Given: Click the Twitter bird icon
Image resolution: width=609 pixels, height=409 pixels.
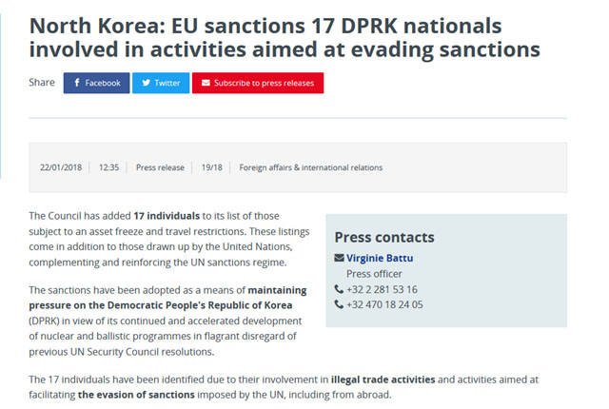Looking at the screenshot, I should coord(146,84).
